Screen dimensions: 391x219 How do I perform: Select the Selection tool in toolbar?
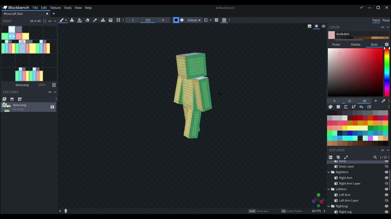[119, 20]
